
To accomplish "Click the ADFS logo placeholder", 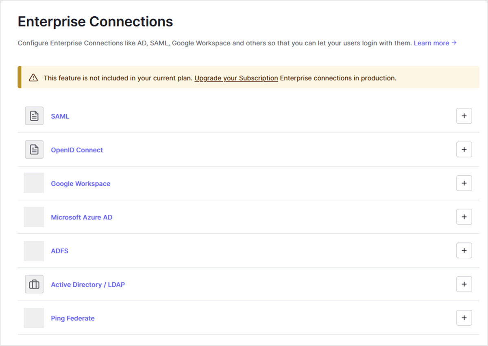I will click(34, 251).
